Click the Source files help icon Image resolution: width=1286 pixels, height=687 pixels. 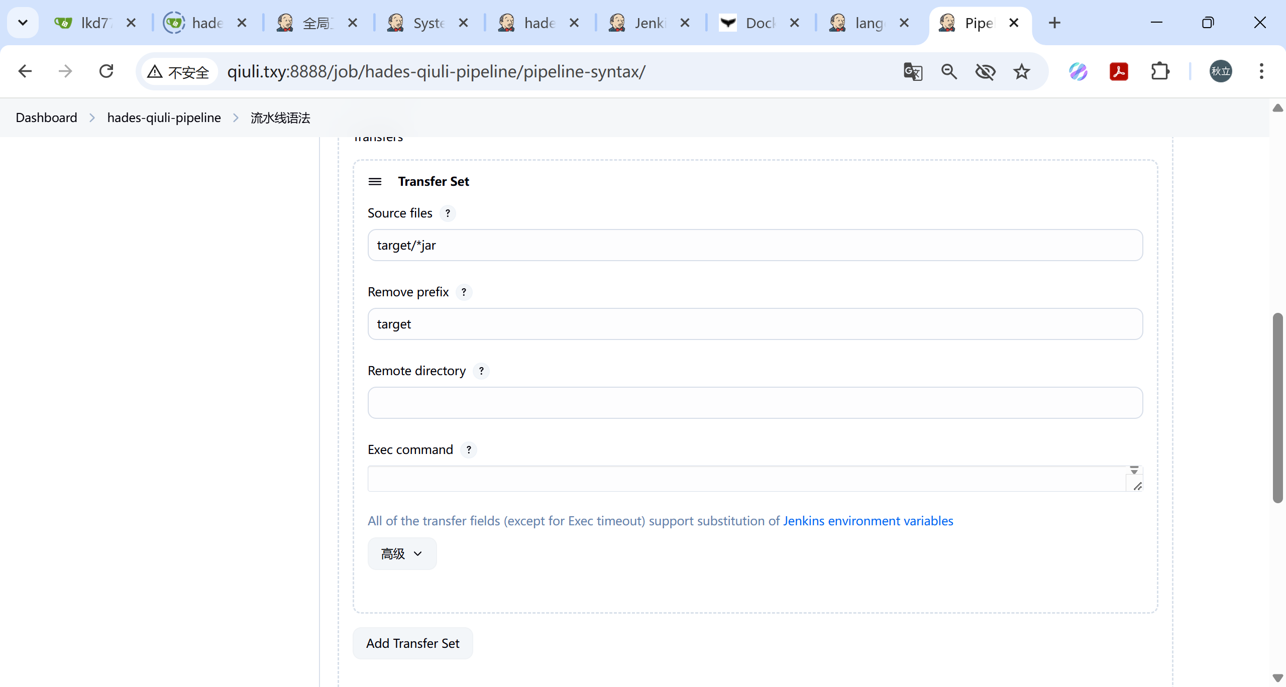coord(447,213)
